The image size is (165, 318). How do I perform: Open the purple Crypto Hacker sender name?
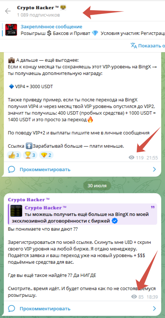coord(29,199)
